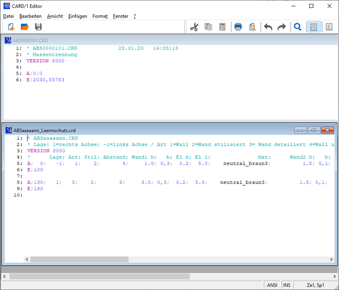The width and height of the screenshot is (339, 290).
Task: Click Abstand; column header on line 4
Action: pos(116,157)
